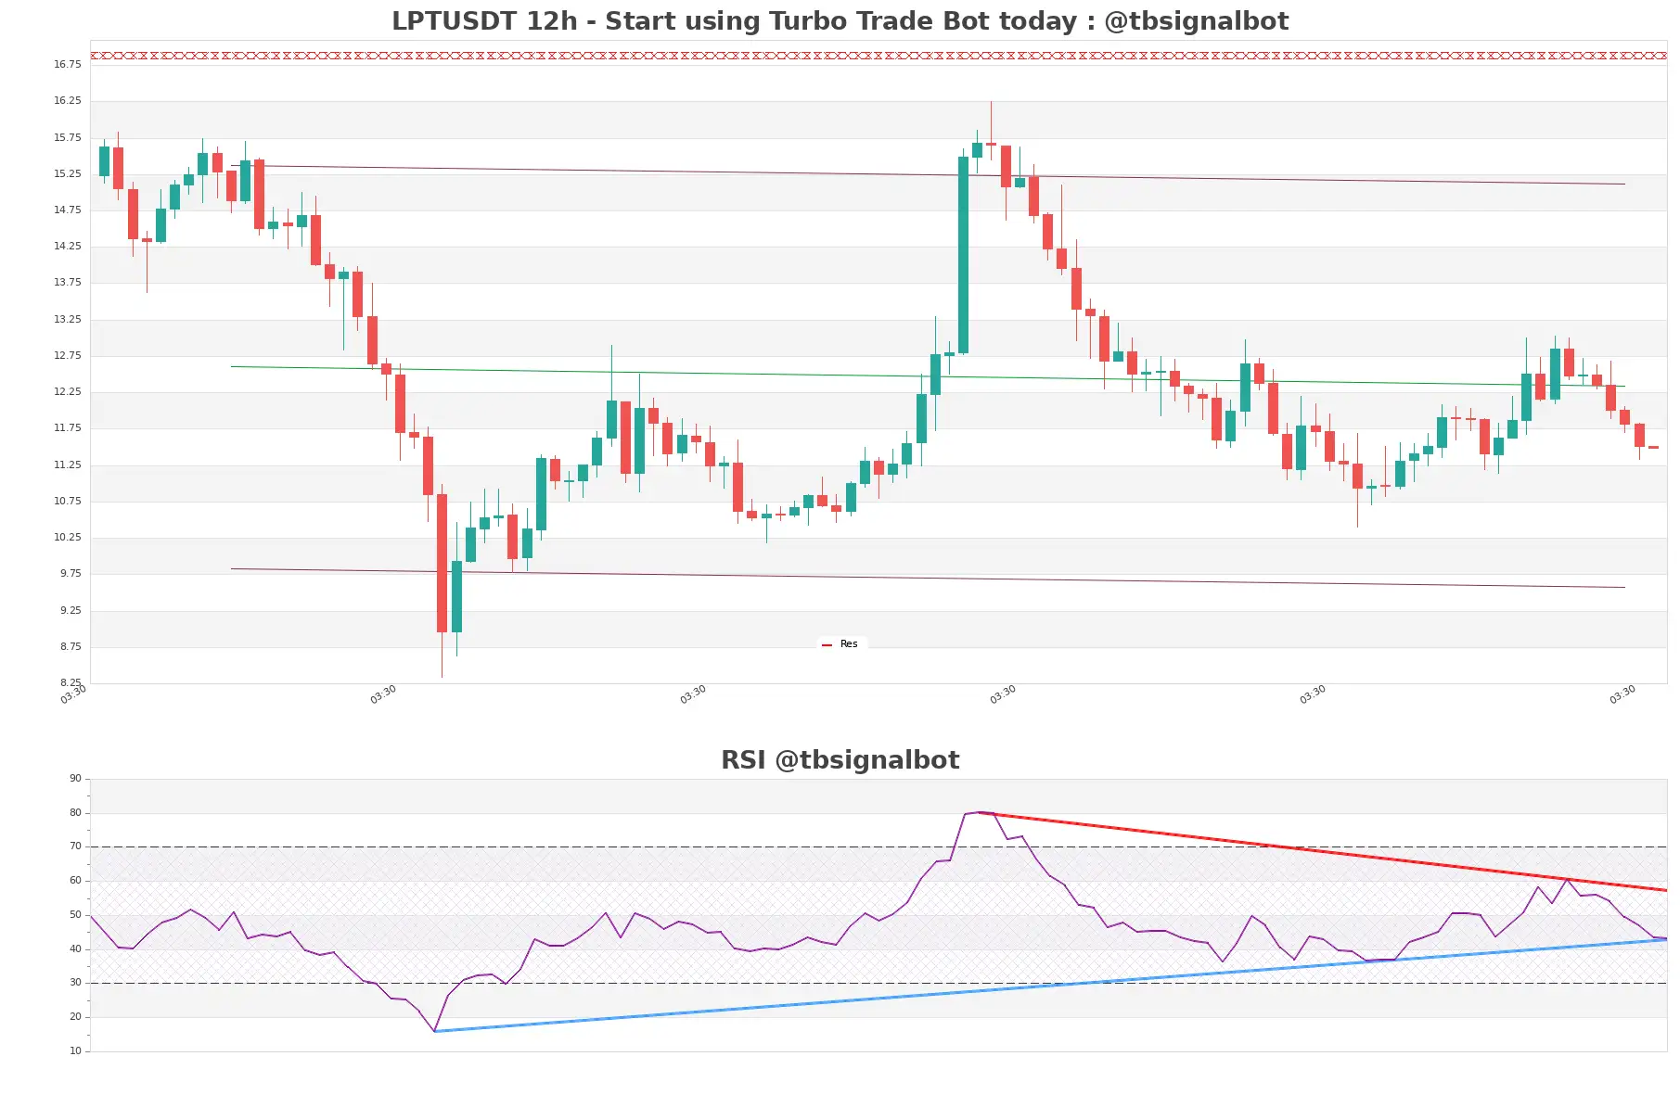1680x1120 pixels.
Task: Click the 8.75 price axis label
Action: pyautogui.click(x=70, y=646)
